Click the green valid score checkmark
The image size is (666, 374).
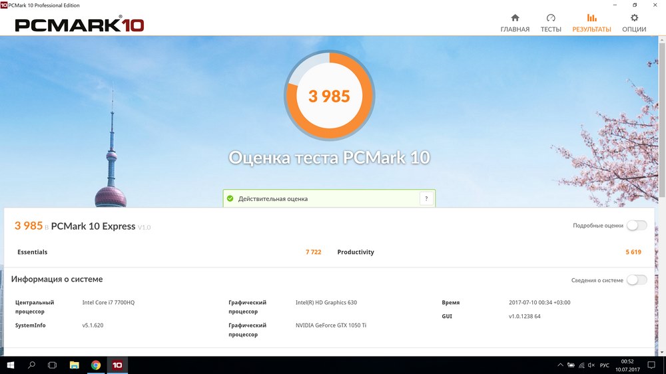coord(230,198)
